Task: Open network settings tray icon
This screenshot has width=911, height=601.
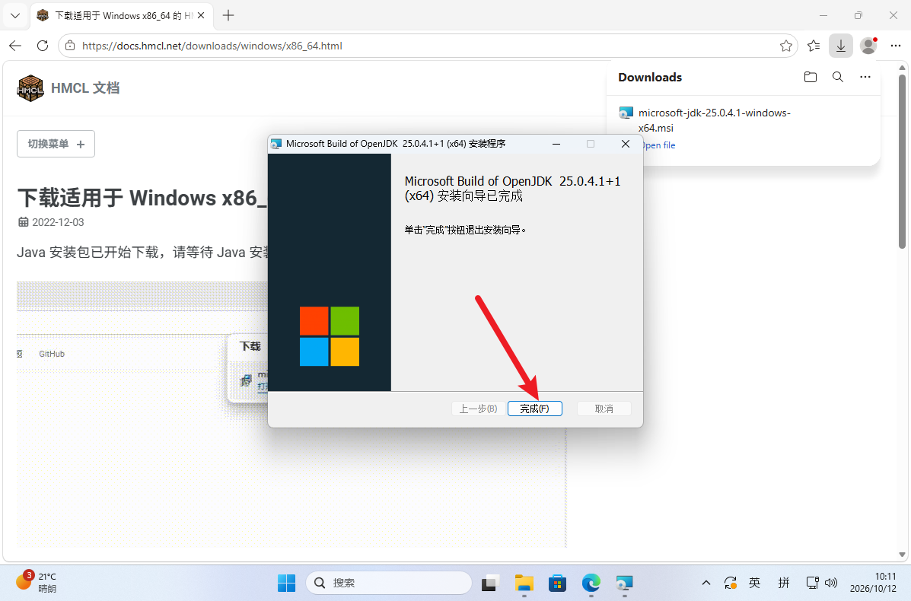Action: pyautogui.click(x=812, y=583)
